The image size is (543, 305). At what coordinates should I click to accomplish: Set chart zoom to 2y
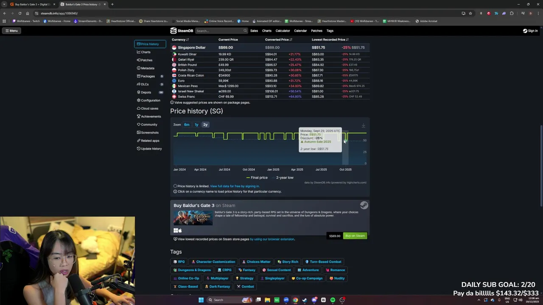pyautogui.click(x=205, y=125)
